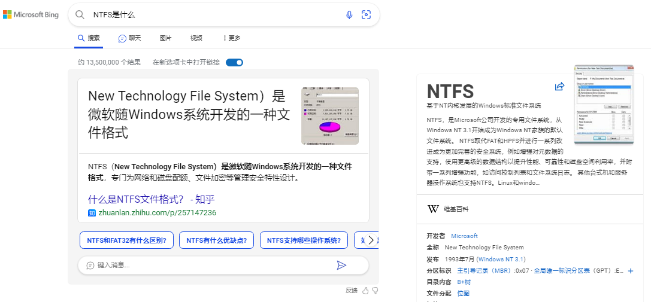Click the Zhihu favicon beside zhuanlan link

coord(92,213)
